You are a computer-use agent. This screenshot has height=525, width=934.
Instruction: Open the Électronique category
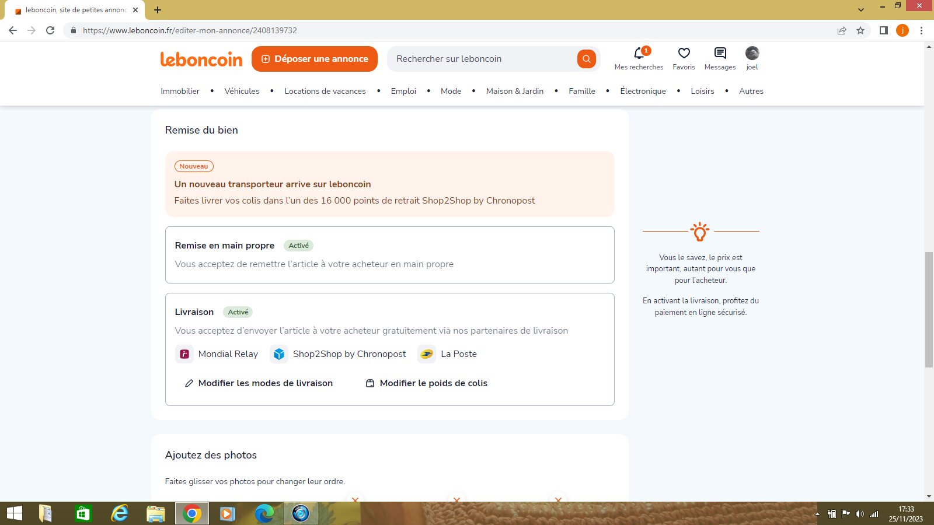coord(643,91)
